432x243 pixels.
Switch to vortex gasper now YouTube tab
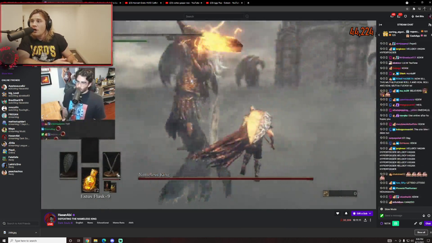pyautogui.click(x=184, y=3)
